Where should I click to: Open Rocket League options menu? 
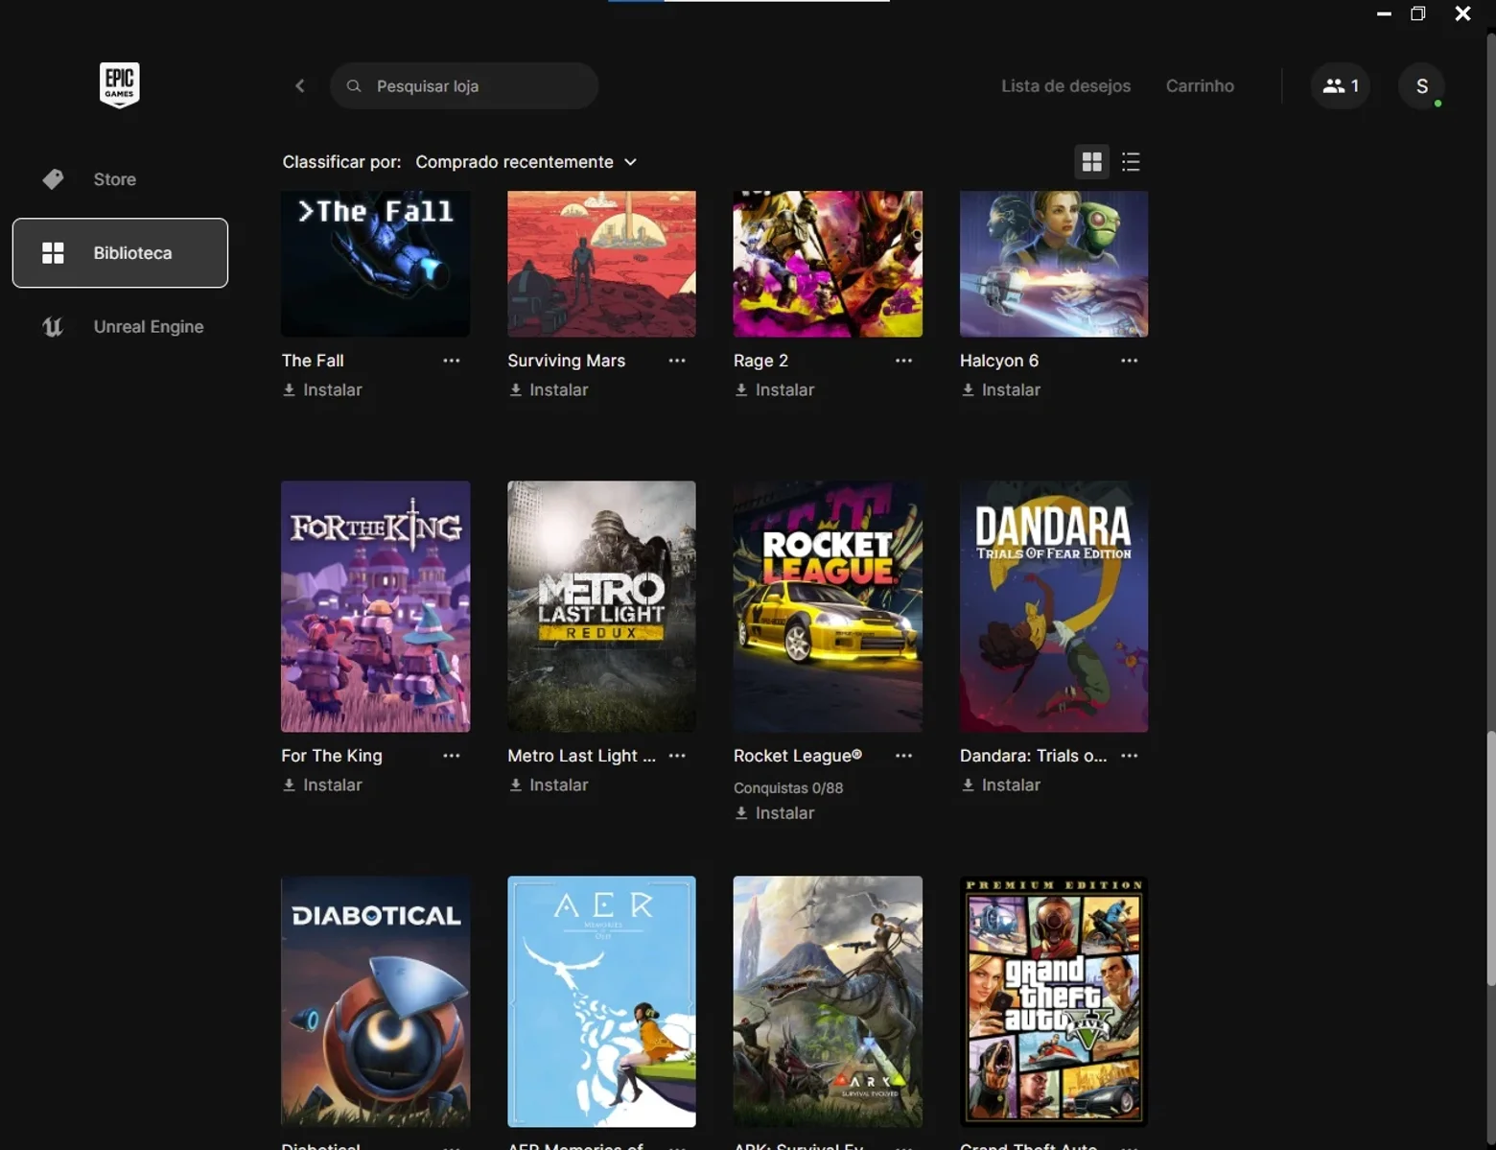click(903, 756)
